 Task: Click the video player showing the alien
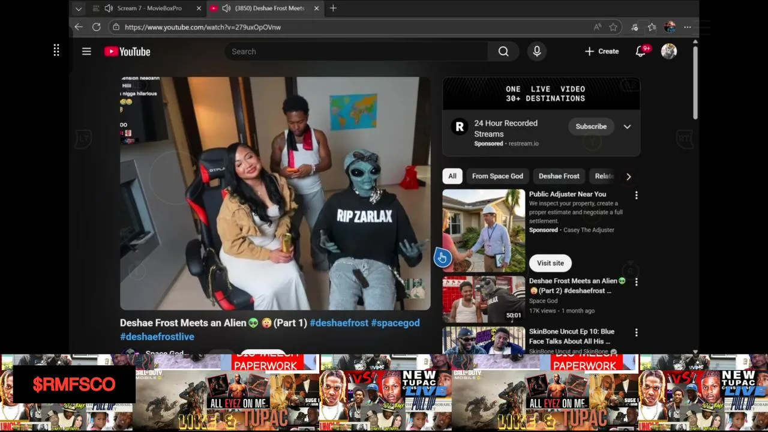275,193
